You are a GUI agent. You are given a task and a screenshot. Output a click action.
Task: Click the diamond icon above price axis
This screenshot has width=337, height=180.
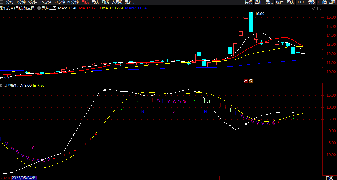tap(314, 8)
